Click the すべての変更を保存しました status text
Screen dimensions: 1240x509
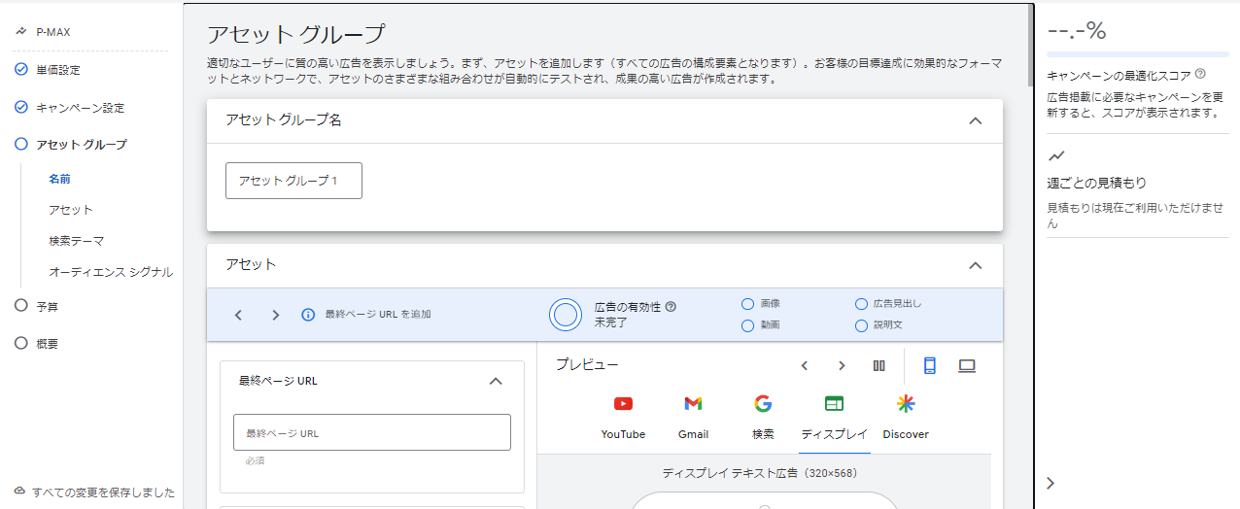click(x=103, y=492)
